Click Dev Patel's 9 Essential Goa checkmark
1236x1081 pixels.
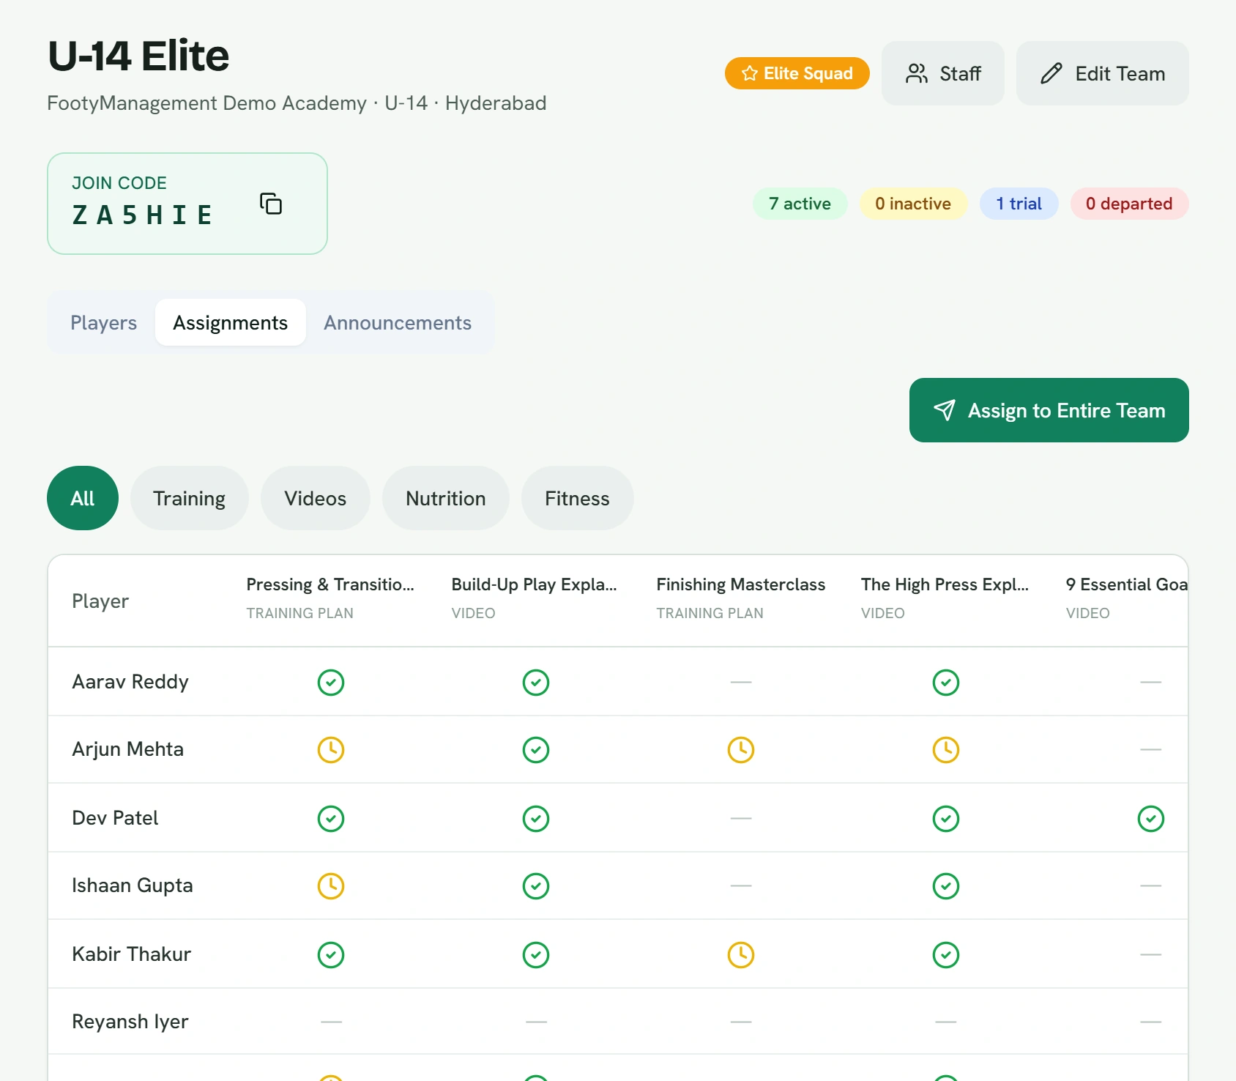(x=1151, y=818)
